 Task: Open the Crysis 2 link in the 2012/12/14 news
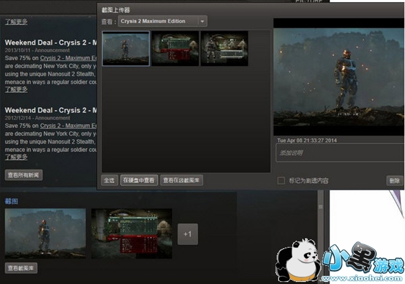pos(68,125)
